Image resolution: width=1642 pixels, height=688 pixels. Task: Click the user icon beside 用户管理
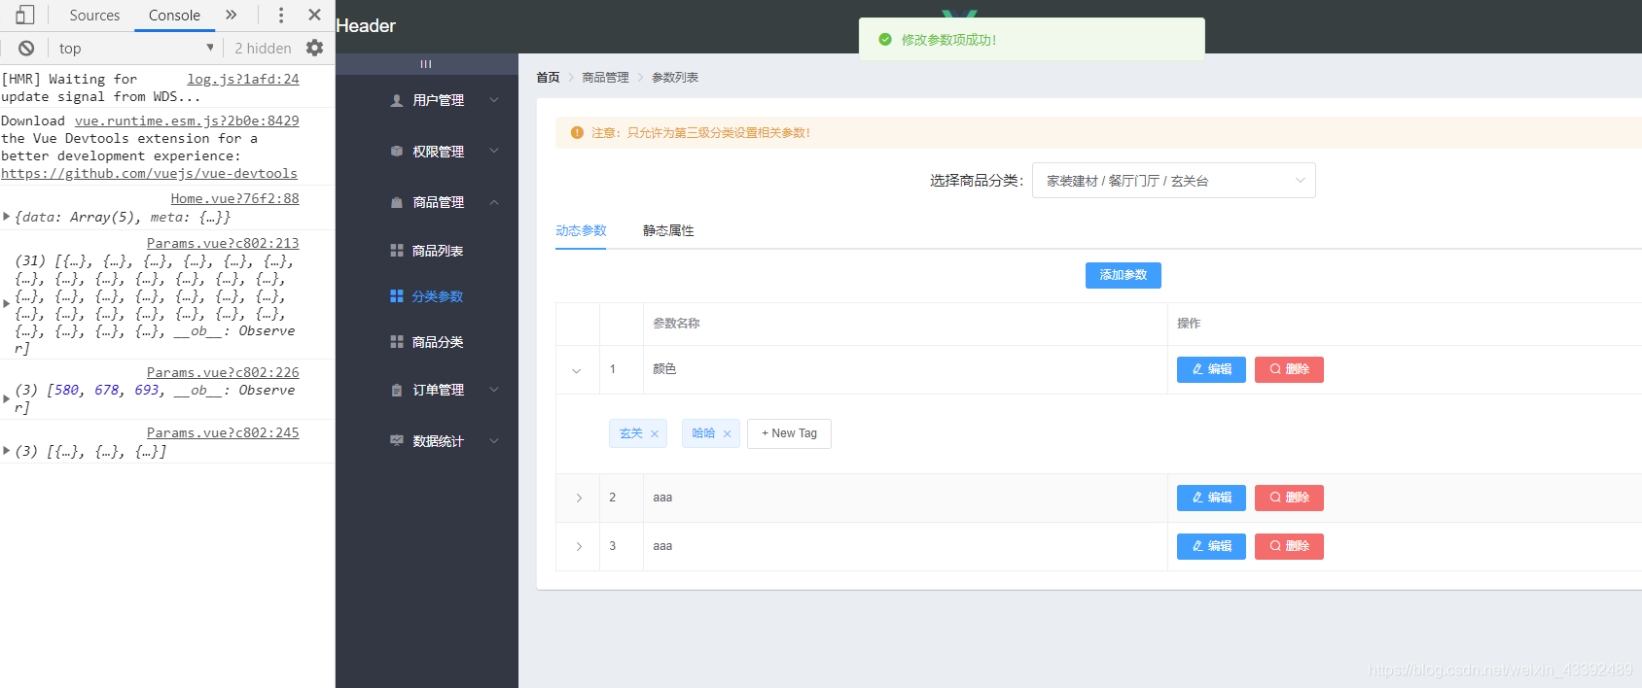pyautogui.click(x=397, y=100)
